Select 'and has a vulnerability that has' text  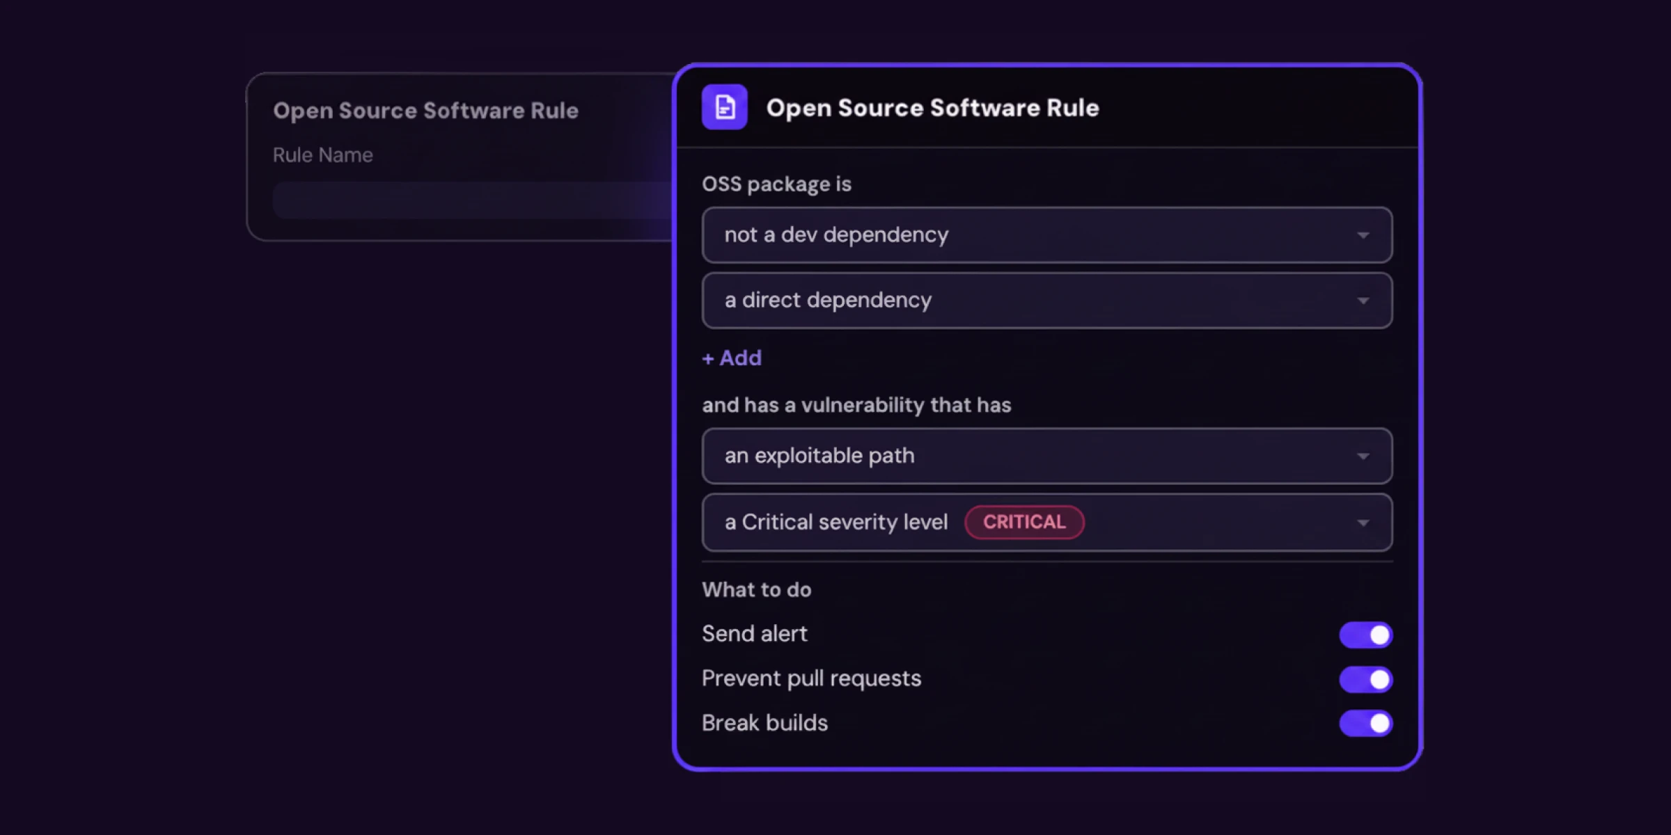click(856, 405)
